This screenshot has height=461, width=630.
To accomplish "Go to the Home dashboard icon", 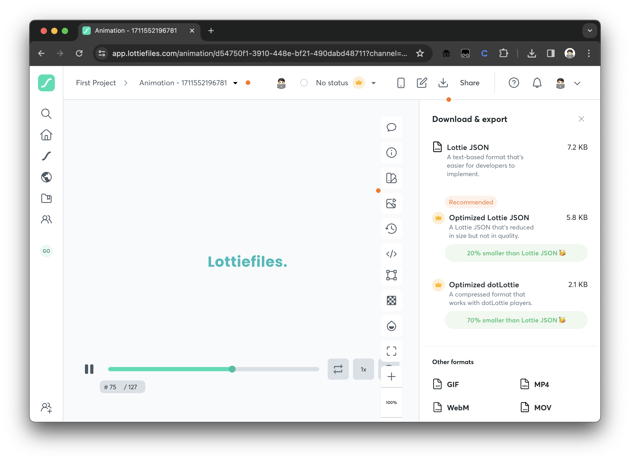I will click(x=46, y=135).
